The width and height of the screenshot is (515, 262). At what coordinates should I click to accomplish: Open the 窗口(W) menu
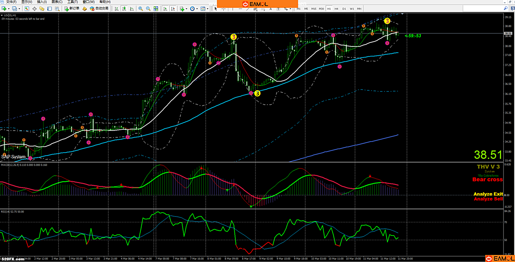pos(88,2)
